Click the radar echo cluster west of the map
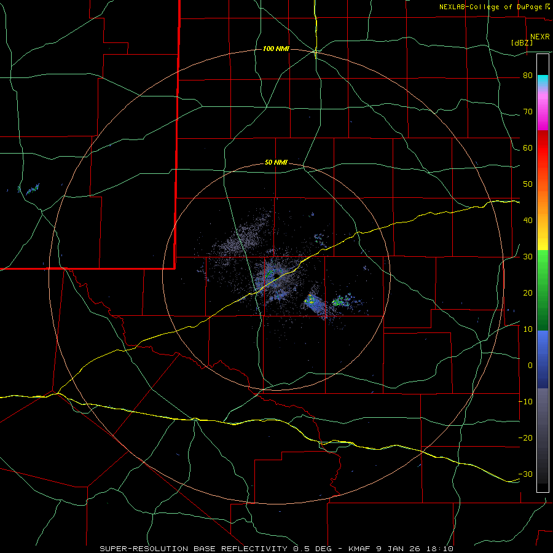 coord(32,189)
